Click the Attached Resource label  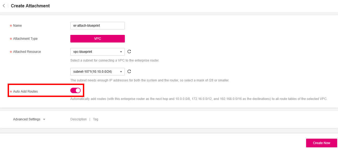[x=27, y=52]
